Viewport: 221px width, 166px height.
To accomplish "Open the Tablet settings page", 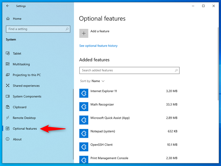I will (x=17, y=53).
